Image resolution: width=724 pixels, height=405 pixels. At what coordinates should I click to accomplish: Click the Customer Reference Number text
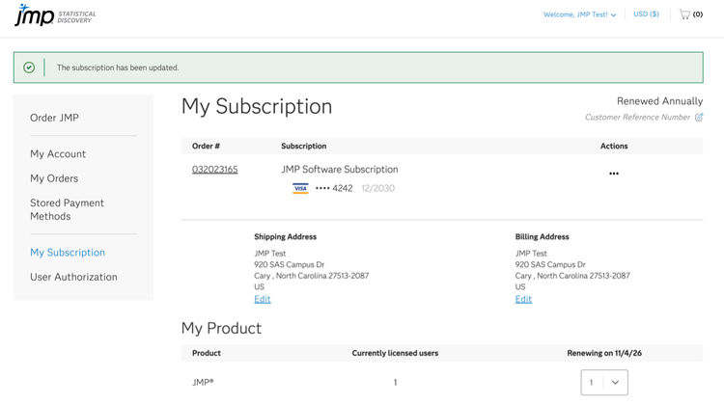pyautogui.click(x=637, y=118)
